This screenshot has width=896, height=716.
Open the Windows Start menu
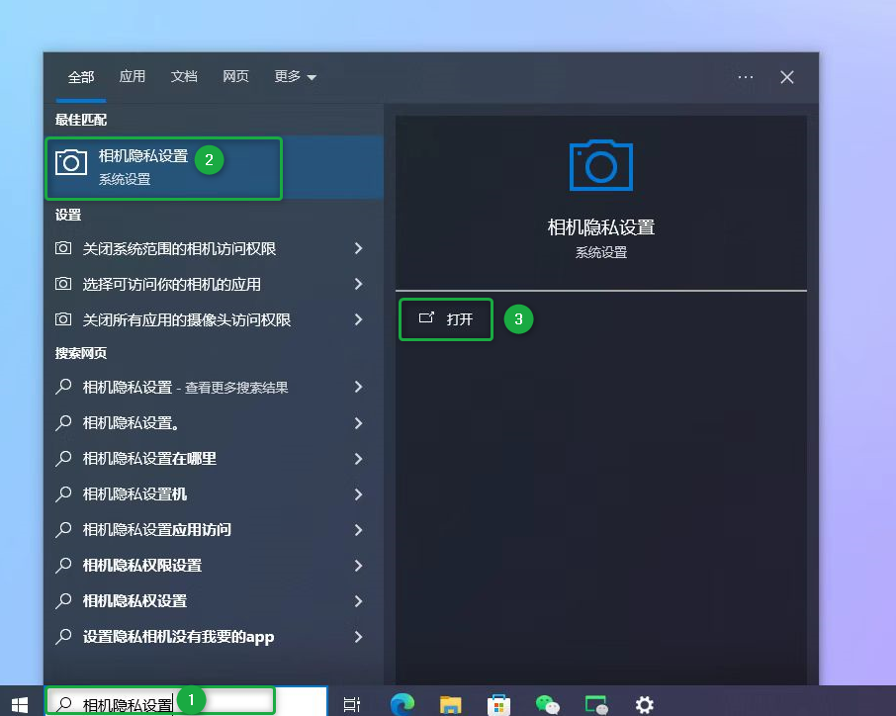point(20,704)
